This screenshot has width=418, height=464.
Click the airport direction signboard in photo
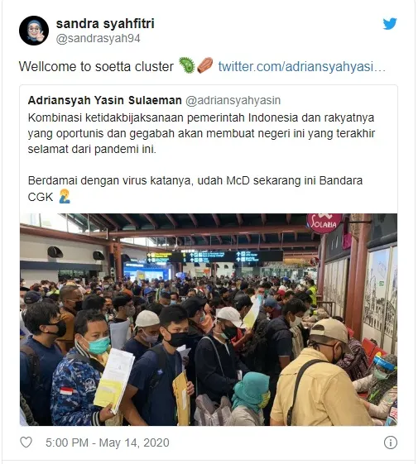tap(214, 257)
